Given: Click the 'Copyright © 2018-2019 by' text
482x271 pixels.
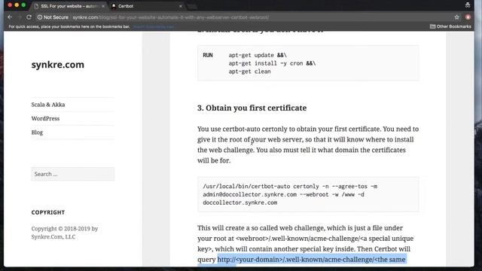Looking at the screenshot, I should click(x=65, y=229).
